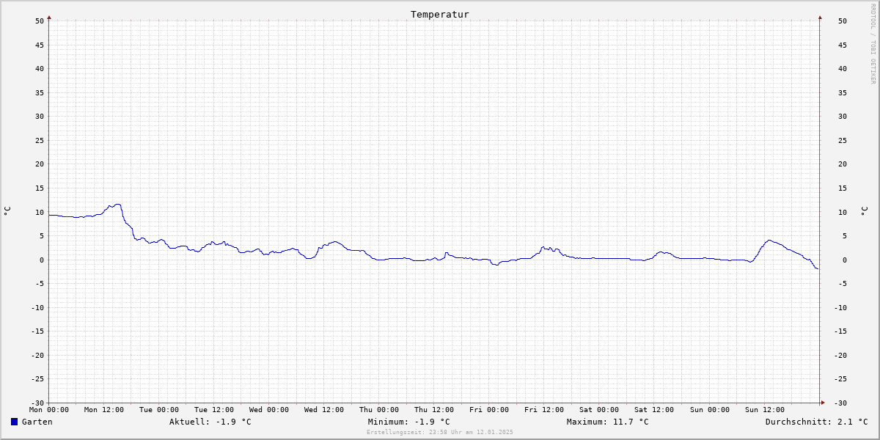Click the Tue 00:00 time axis label

[x=159, y=410]
